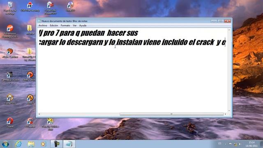The width and height of the screenshot is (263, 148).
Task: Open the Formato menu
Action: pos(65,25)
